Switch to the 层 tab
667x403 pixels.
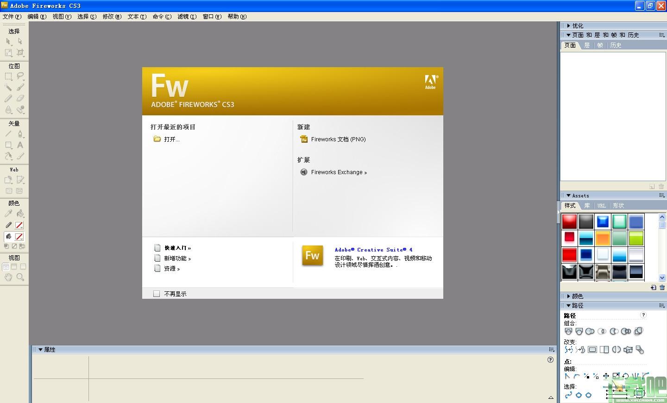tap(587, 45)
